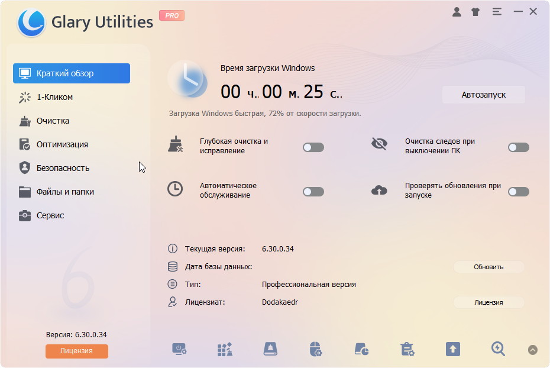Turn on Автоматическое обслуживание switch
This screenshot has height=368, width=550.
(x=313, y=192)
